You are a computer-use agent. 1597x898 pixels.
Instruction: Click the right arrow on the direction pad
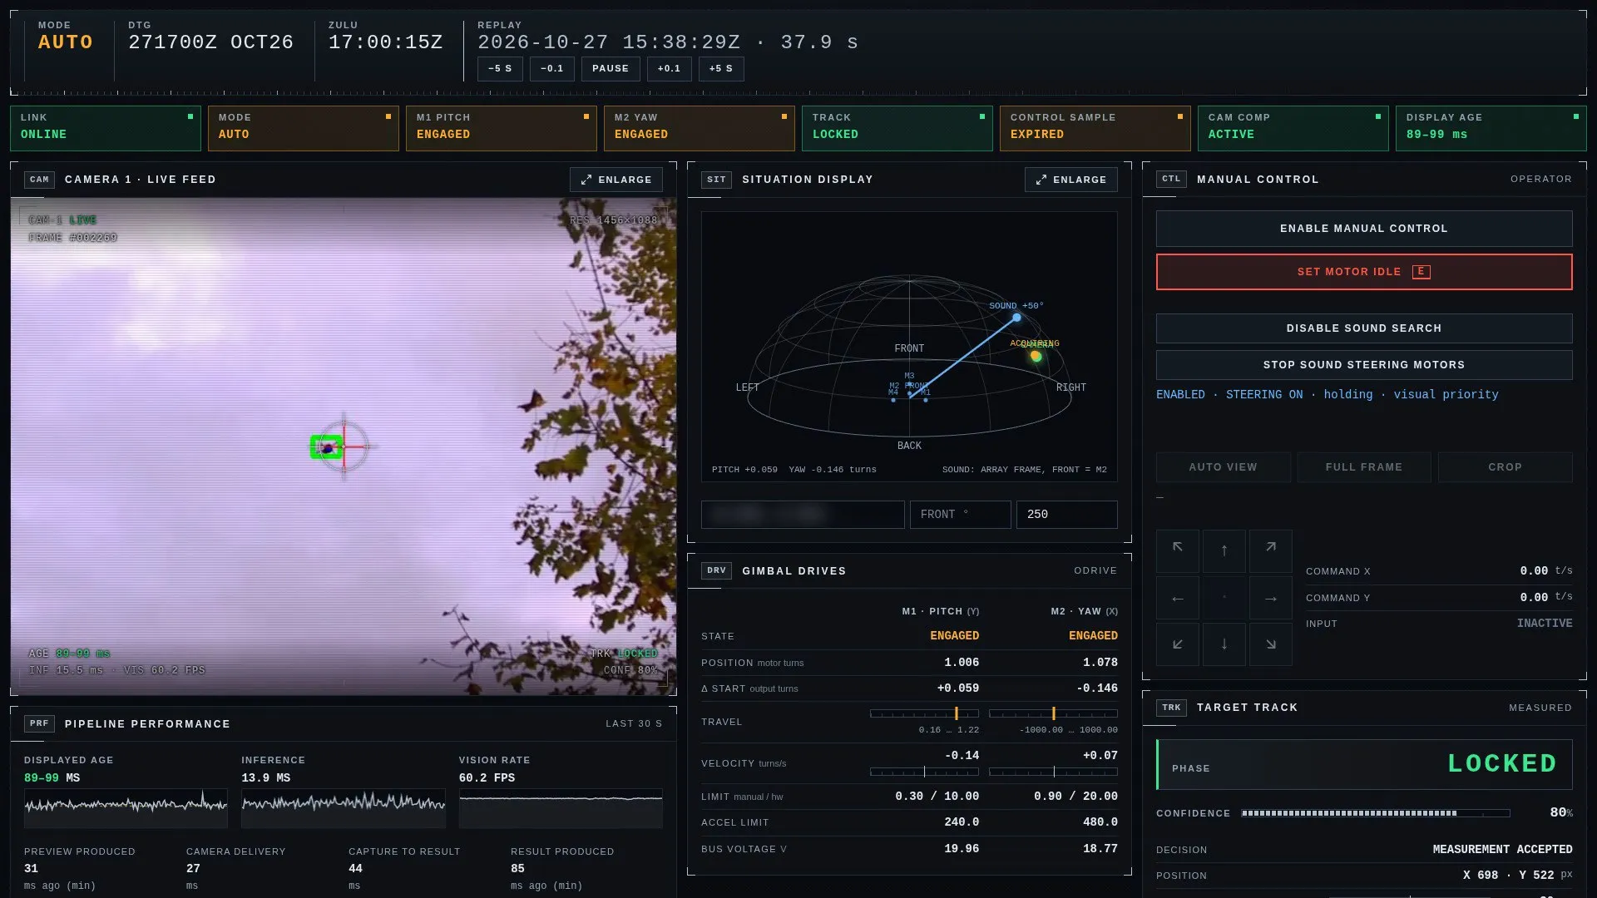tap(1271, 598)
